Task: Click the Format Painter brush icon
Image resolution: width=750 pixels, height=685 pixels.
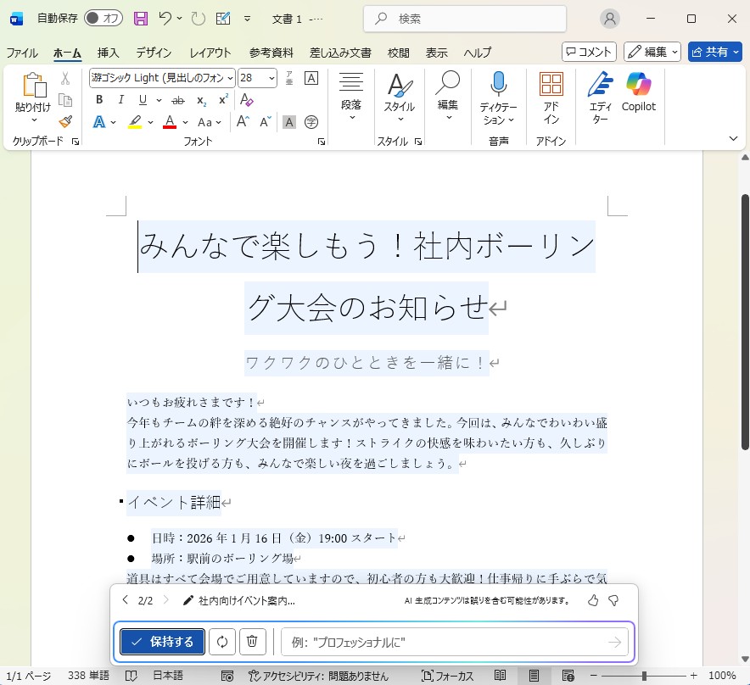Action: [65, 121]
